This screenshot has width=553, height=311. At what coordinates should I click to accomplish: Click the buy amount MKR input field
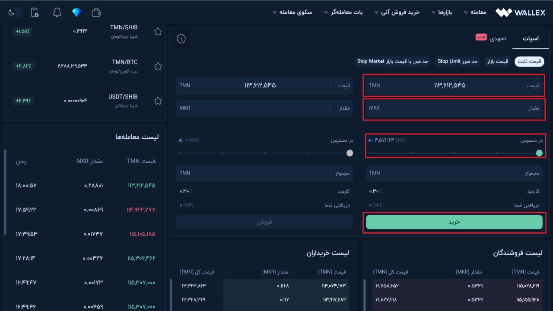[454, 108]
